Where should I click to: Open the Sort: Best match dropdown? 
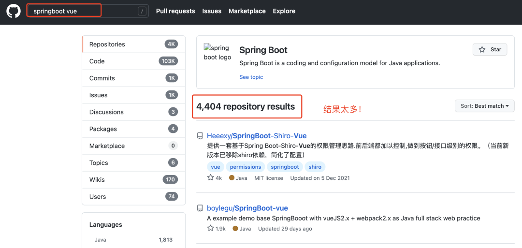pos(484,106)
